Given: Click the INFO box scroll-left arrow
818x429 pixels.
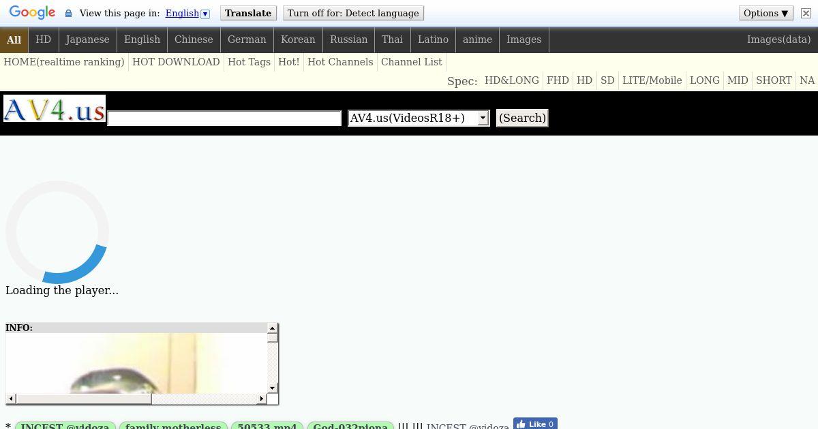Looking at the screenshot, I should coord(10,398).
